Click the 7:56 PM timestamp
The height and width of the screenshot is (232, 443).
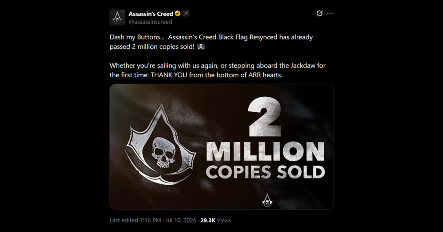pos(150,220)
